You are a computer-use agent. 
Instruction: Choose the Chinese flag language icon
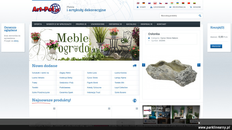point(189,3)
